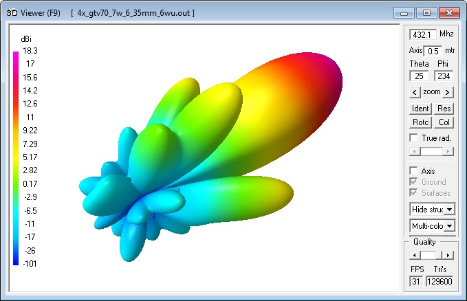Click the Rotc button

click(x=420, y=122)
